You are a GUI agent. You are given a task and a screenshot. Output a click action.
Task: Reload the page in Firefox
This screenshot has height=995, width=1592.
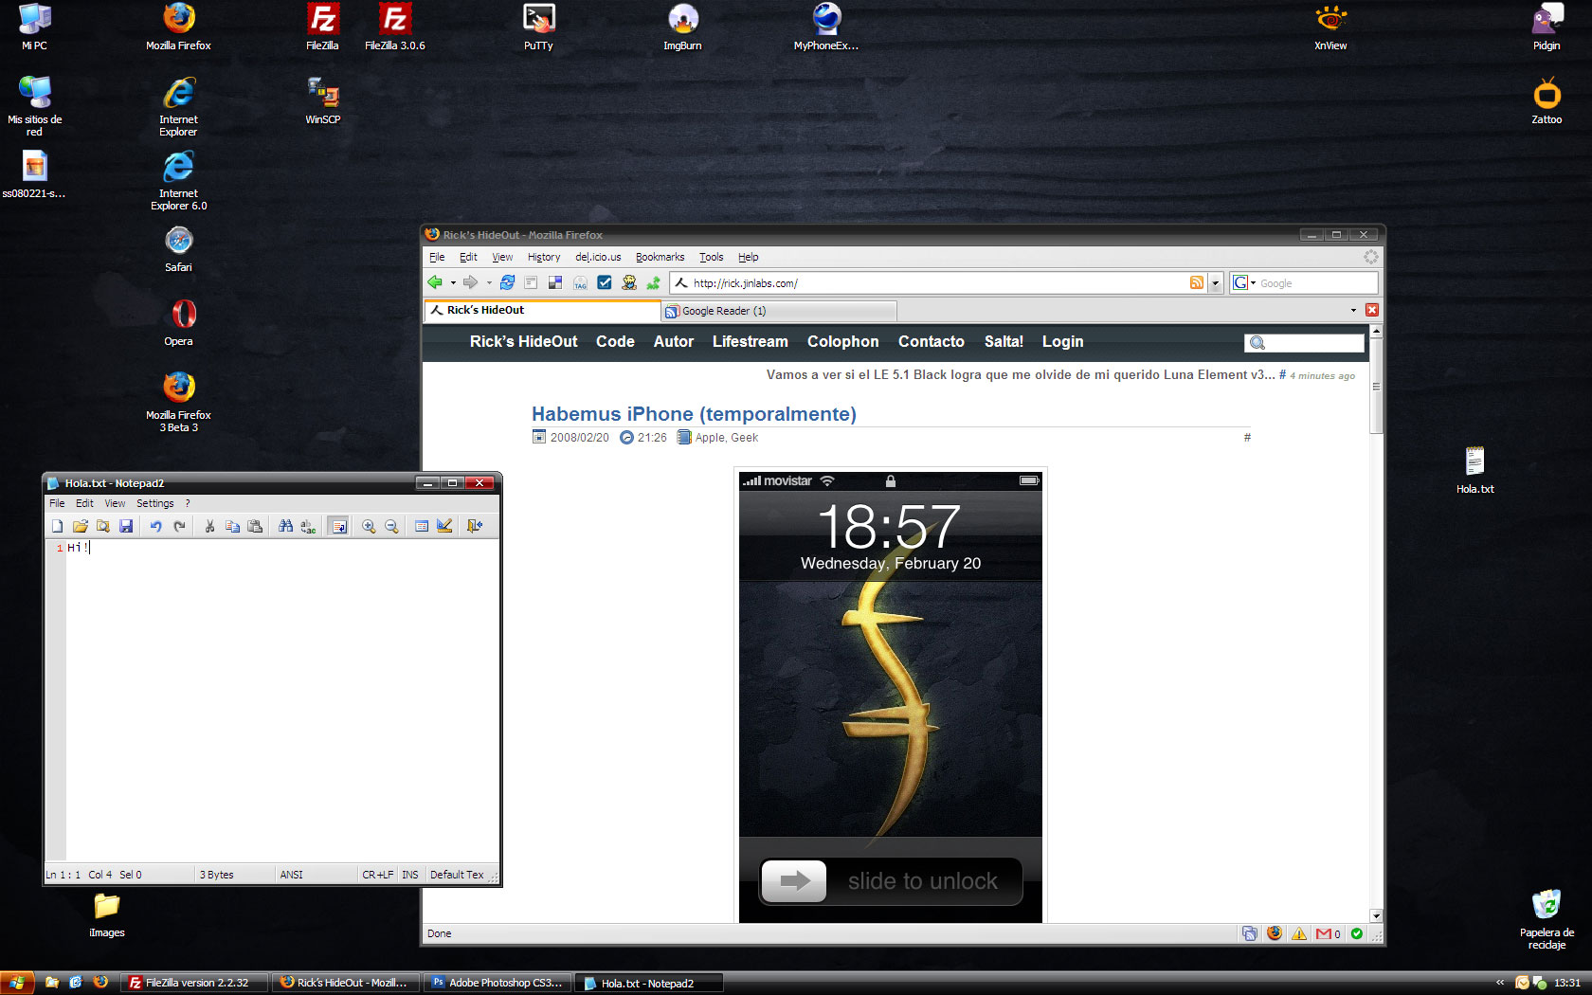[x=508, y=282]
